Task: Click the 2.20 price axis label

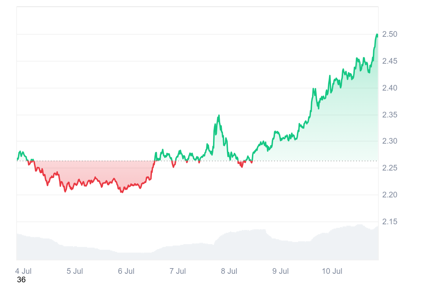Action: (389, 195)
